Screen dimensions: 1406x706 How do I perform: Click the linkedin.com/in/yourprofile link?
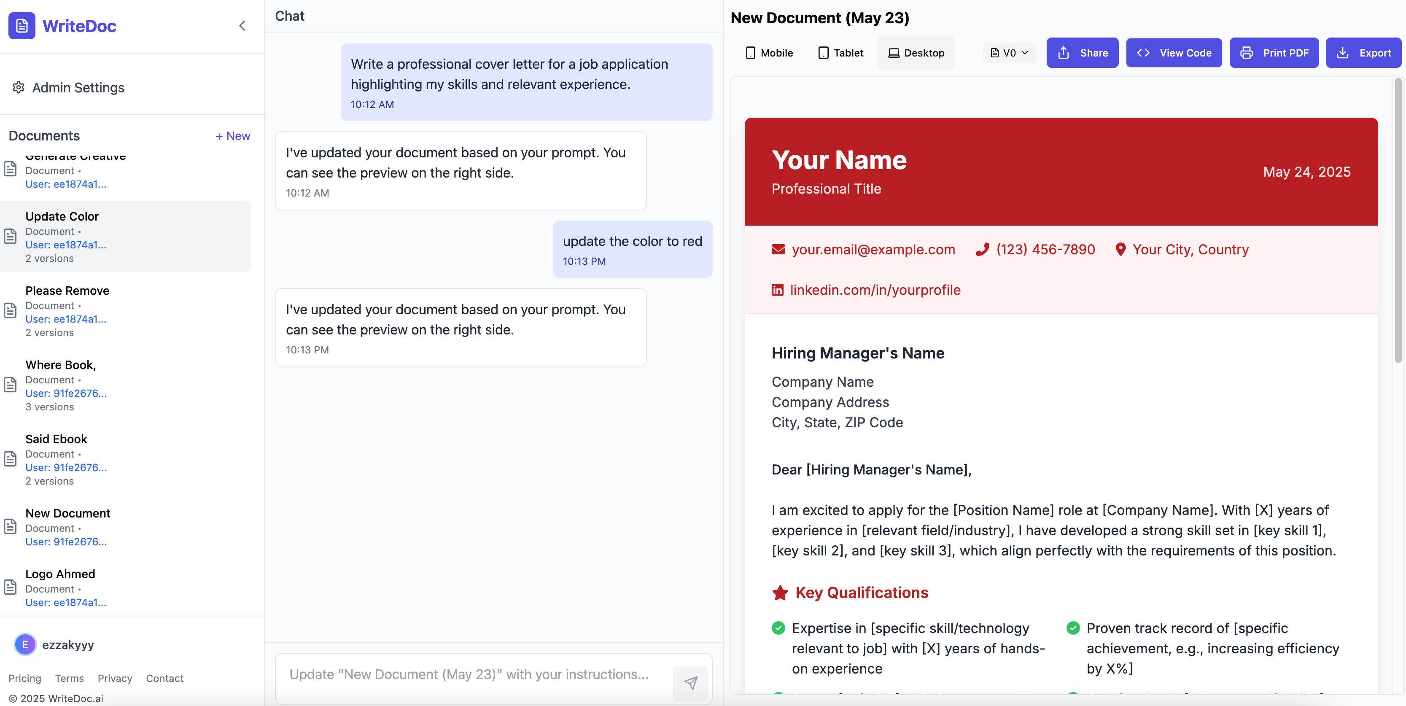click(x=875, y=290)
